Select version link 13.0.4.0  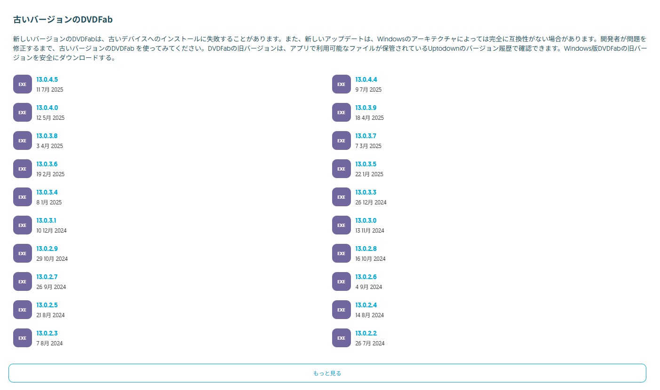[47, 108]
